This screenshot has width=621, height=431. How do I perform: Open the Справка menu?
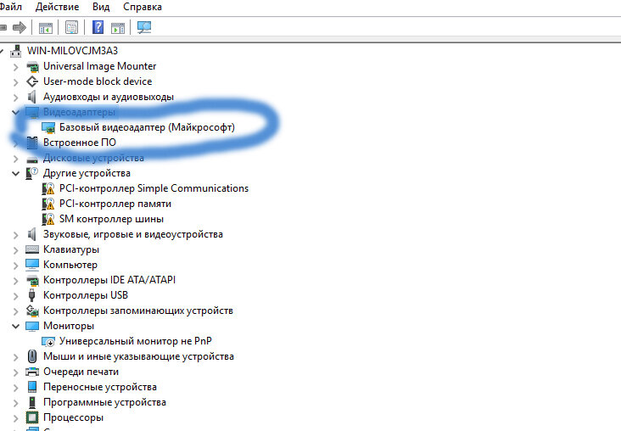(143, 7)
